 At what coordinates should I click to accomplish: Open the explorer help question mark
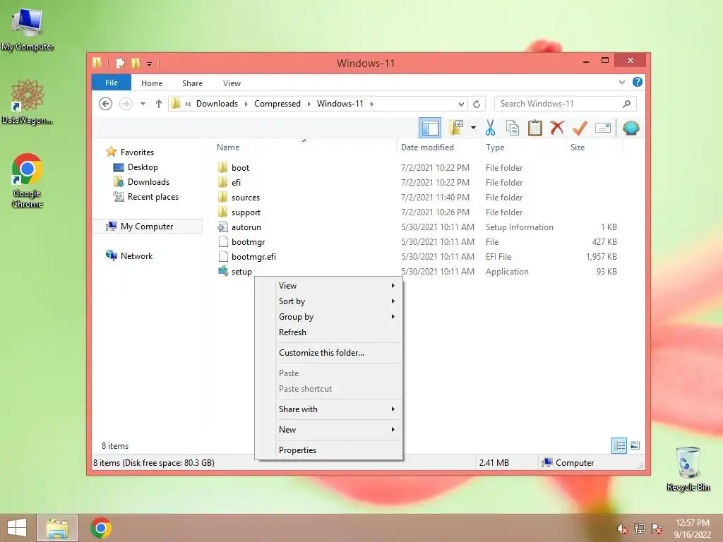point(638,82)
